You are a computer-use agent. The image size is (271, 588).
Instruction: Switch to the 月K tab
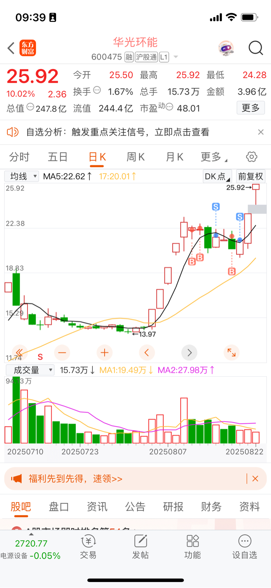[174, 157]
